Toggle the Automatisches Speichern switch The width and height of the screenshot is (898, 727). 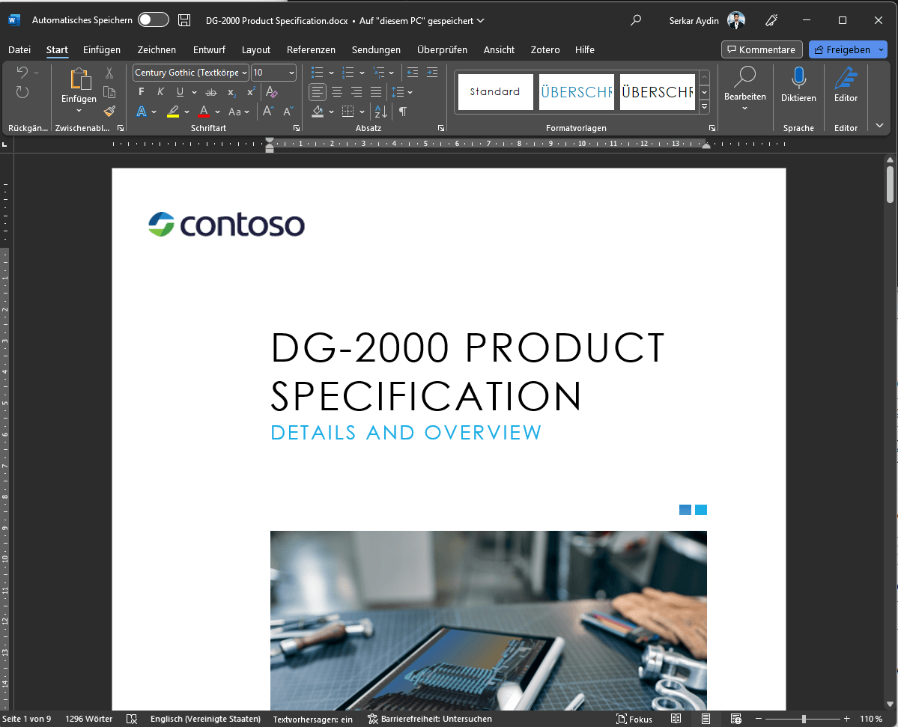(154, 20)
